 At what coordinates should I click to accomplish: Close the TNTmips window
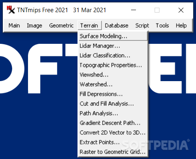coord(181,10)
